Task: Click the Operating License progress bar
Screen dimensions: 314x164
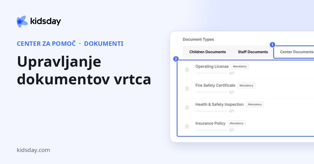Action: coord(211,73)
